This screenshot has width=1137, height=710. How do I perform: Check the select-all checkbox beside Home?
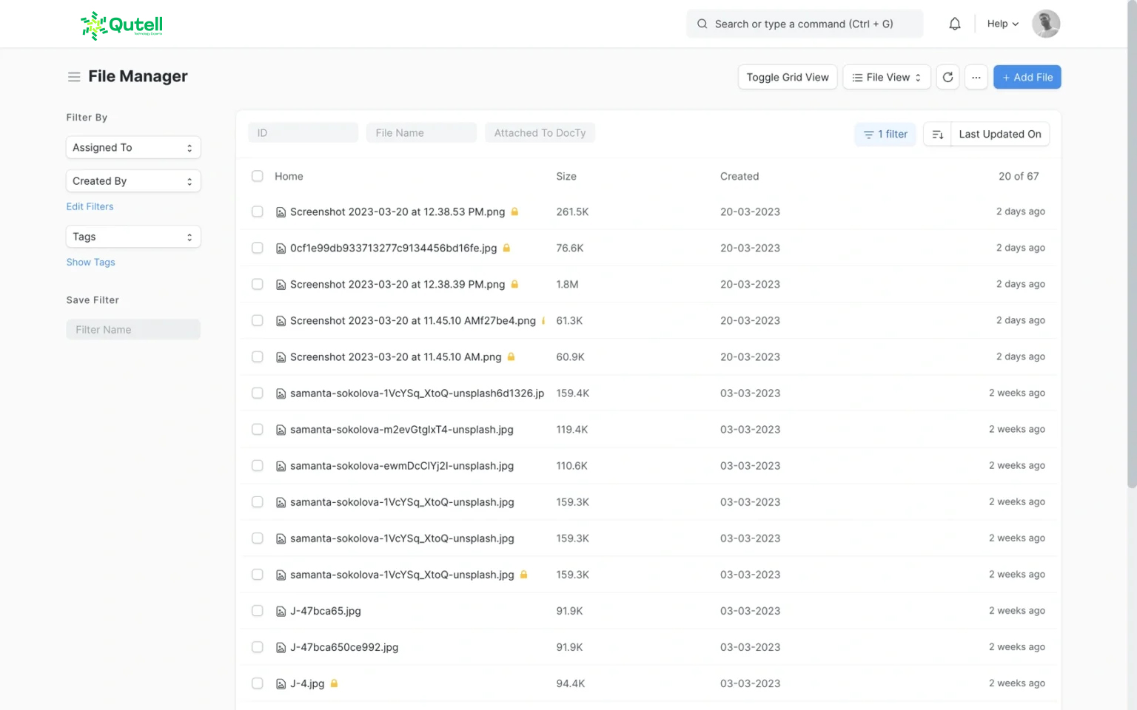point(258,176)
